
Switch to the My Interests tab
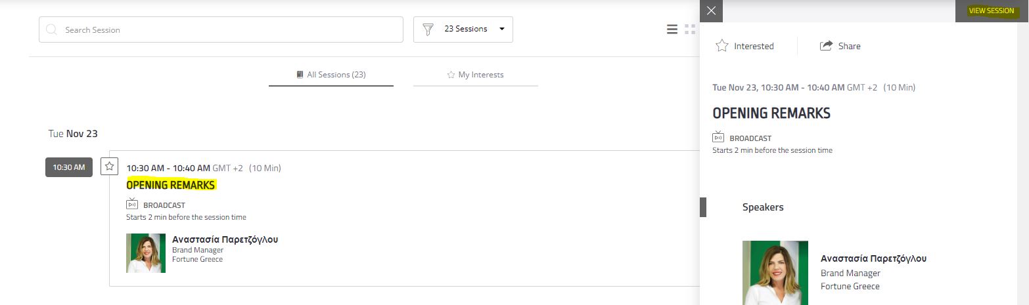click(x=475, y=75)
